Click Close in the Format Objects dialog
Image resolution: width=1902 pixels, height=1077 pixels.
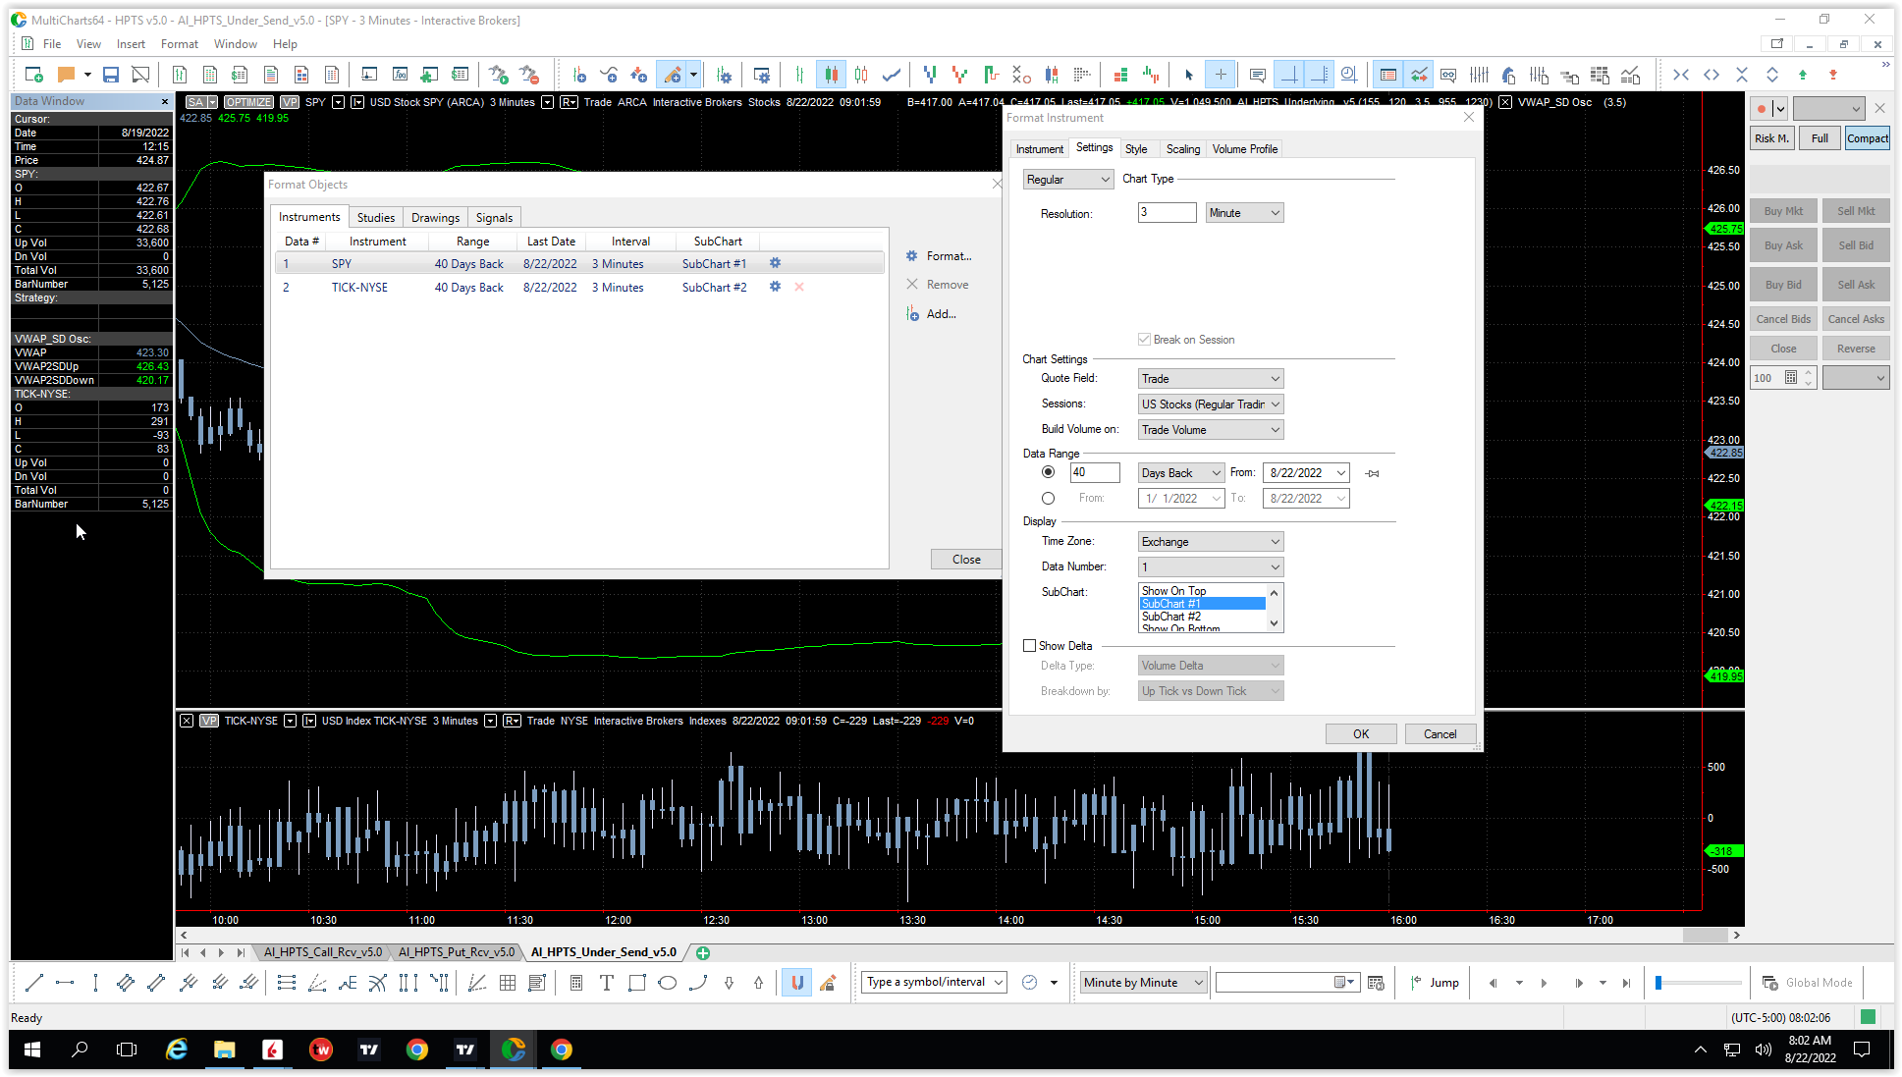click(966, 560)
